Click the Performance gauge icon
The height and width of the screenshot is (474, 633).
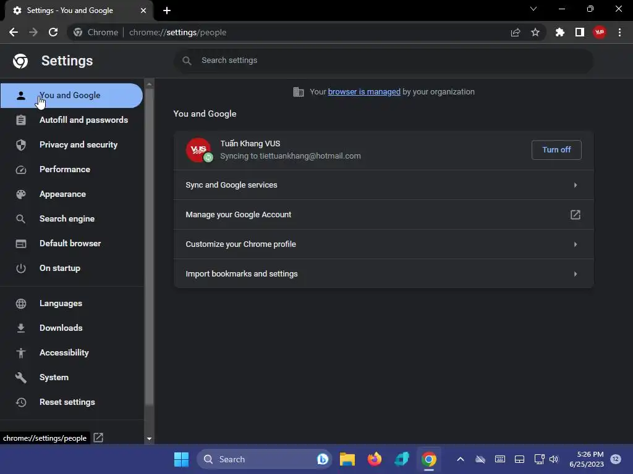[21, 170]
